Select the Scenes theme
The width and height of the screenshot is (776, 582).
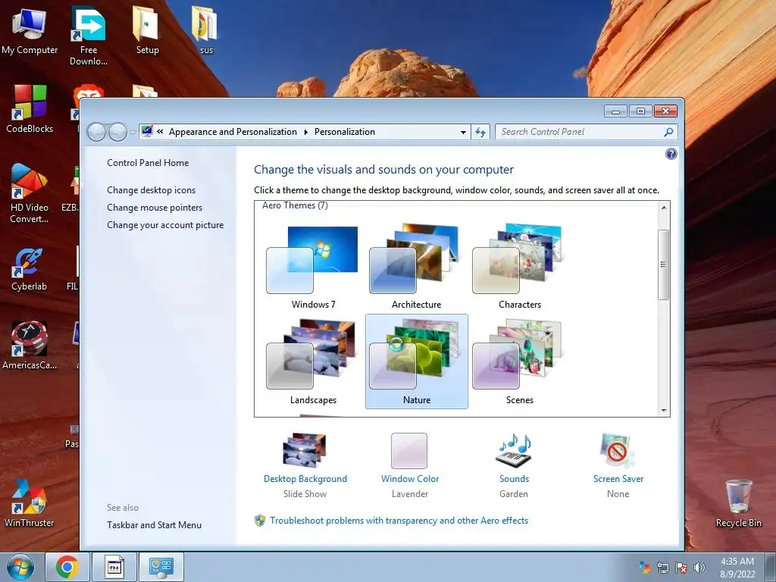pos(519,362)
